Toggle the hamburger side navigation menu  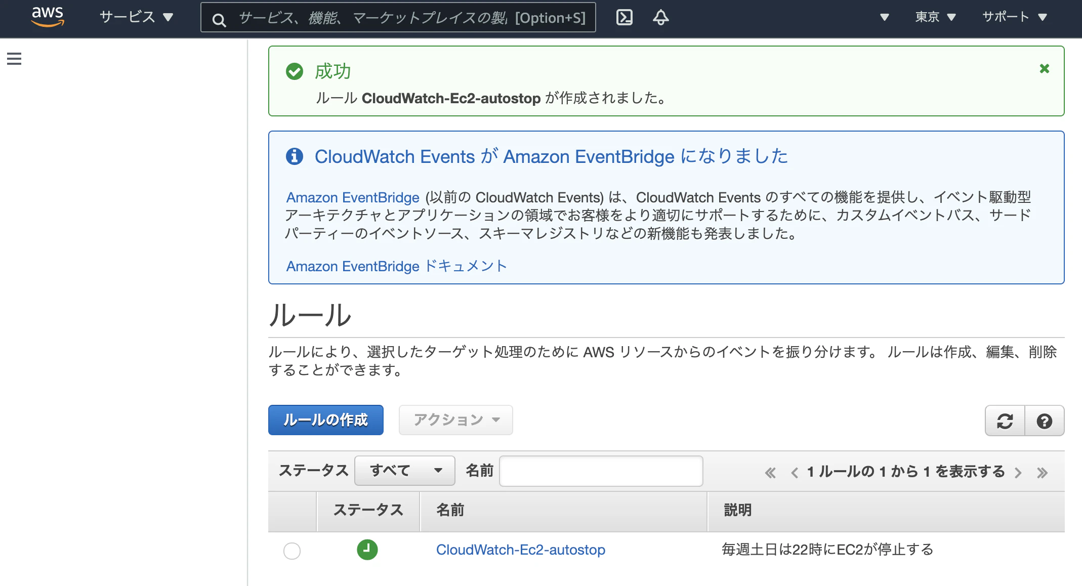(14, 59)
